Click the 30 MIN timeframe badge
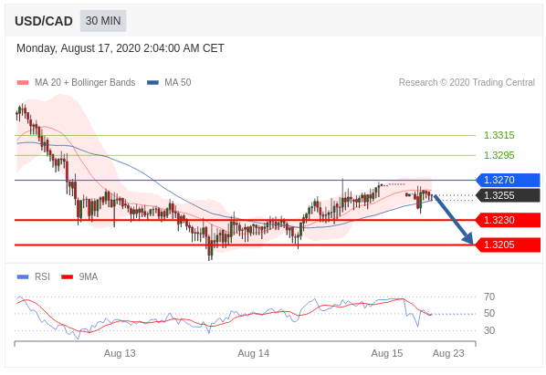The image size is (546, 375). pyautogui.click(x=103, y=21)
